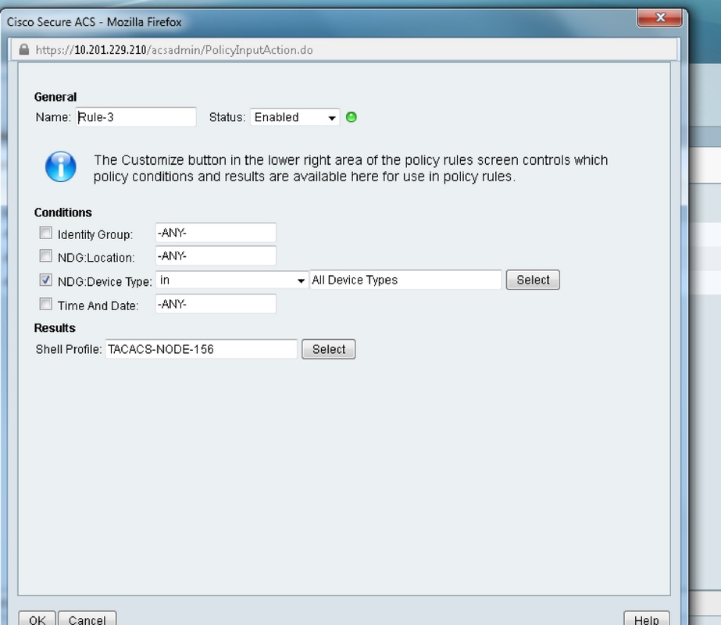Click the Rule-3 name field
721x625 pixels.
136,117
